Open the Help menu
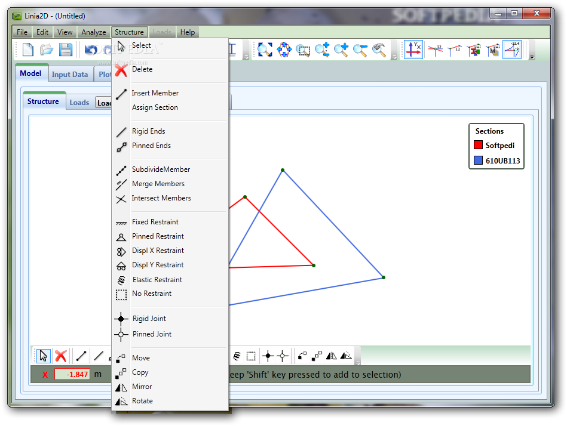Screen dimensions: 567x426 pos(188,32)
